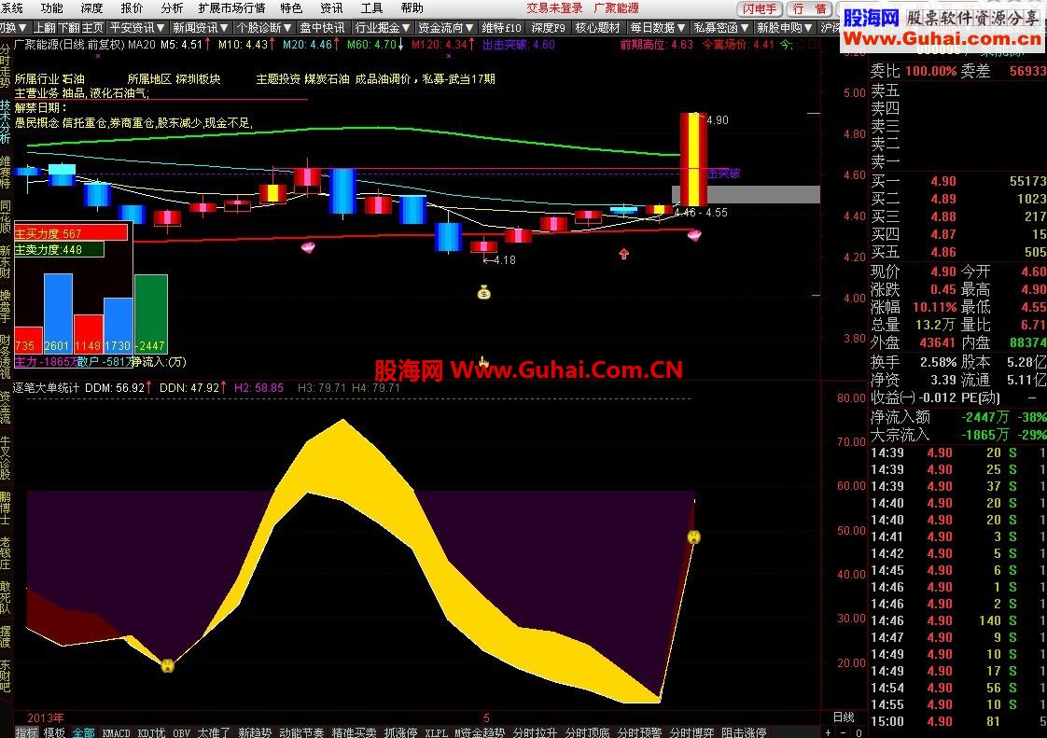Select 操盘手 in left sidebar
Screen dimensions: 1047x738
tap(6, 306)
